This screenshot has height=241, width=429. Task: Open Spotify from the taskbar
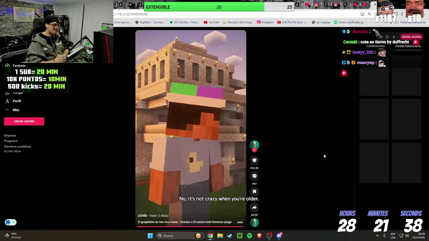point(249,236)
